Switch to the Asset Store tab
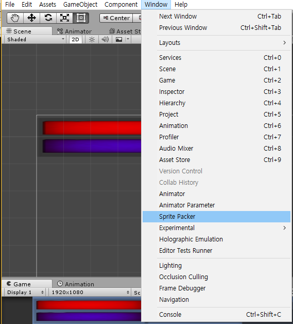The height and width of the screenshot is (324, 293). tap(125, 31)
